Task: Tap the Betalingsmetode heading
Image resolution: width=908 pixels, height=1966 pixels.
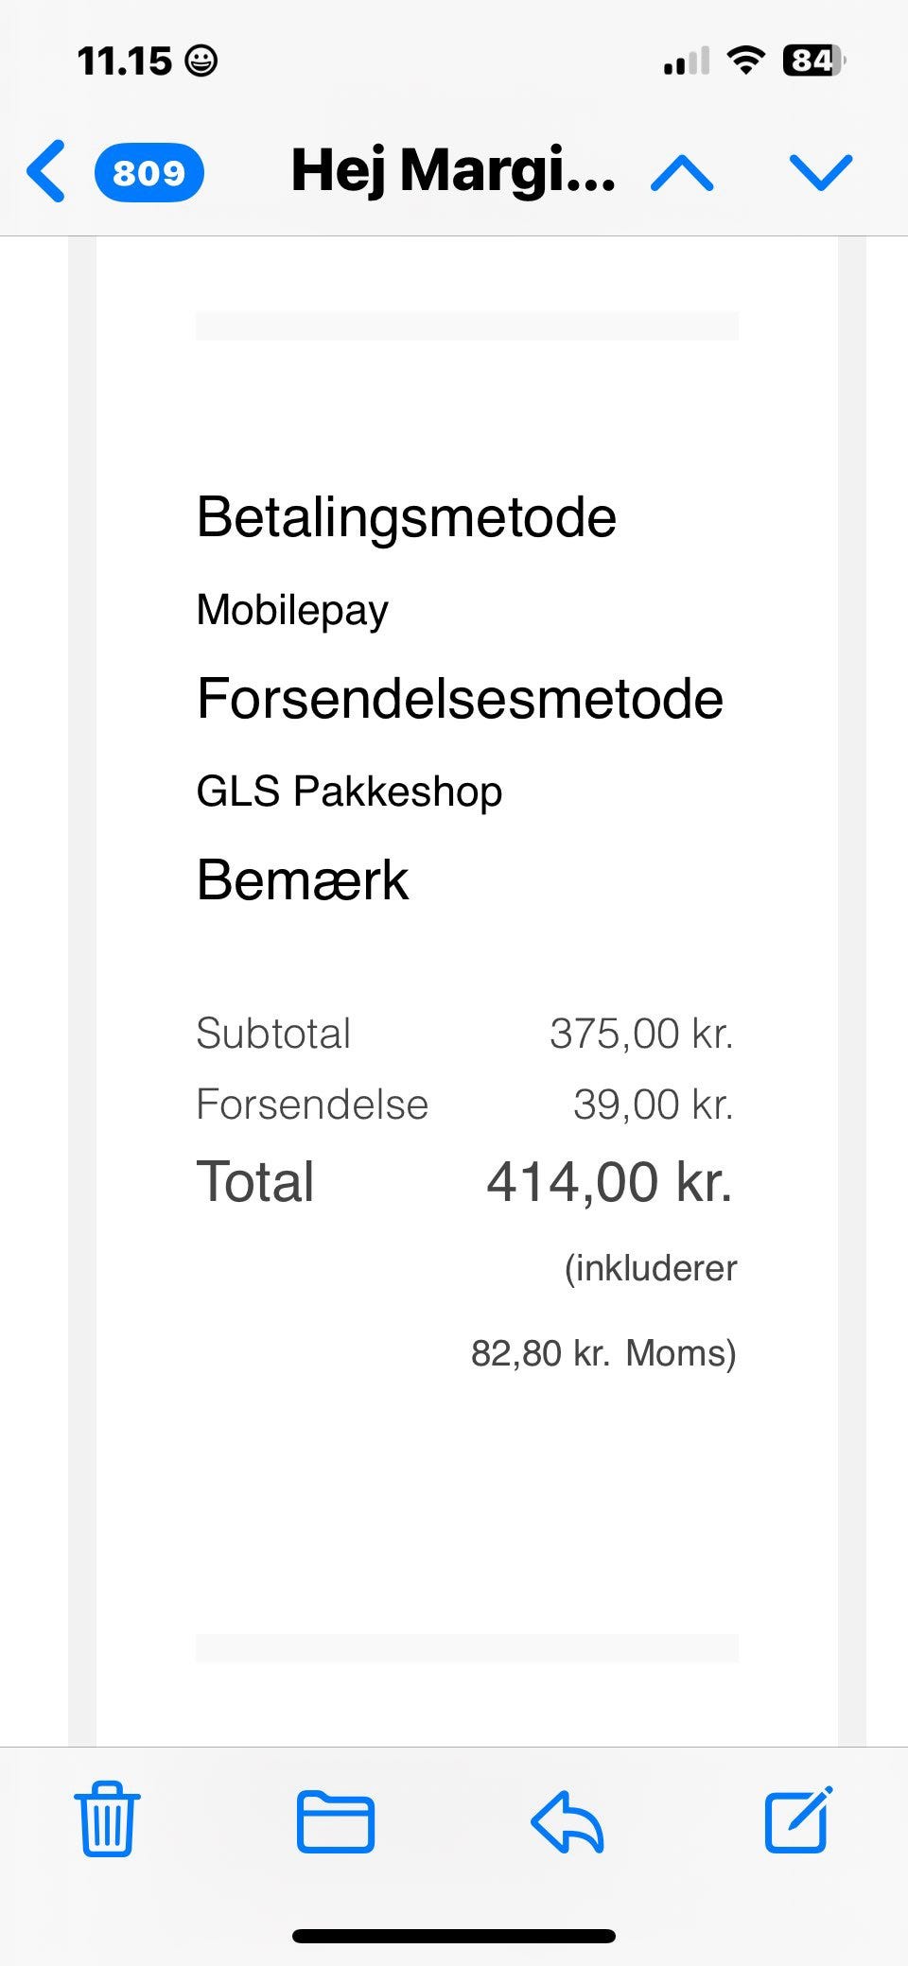Action: [x=406, y=517]
